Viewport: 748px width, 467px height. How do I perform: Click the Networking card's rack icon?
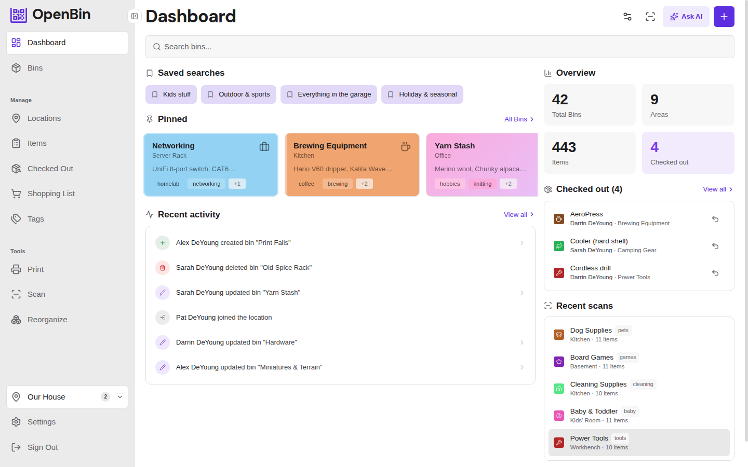click(264, 147)
